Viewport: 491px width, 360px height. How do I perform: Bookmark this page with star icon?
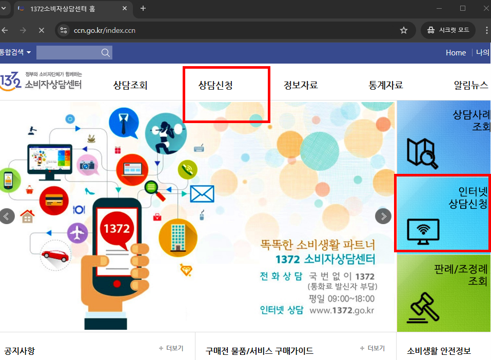404,30
